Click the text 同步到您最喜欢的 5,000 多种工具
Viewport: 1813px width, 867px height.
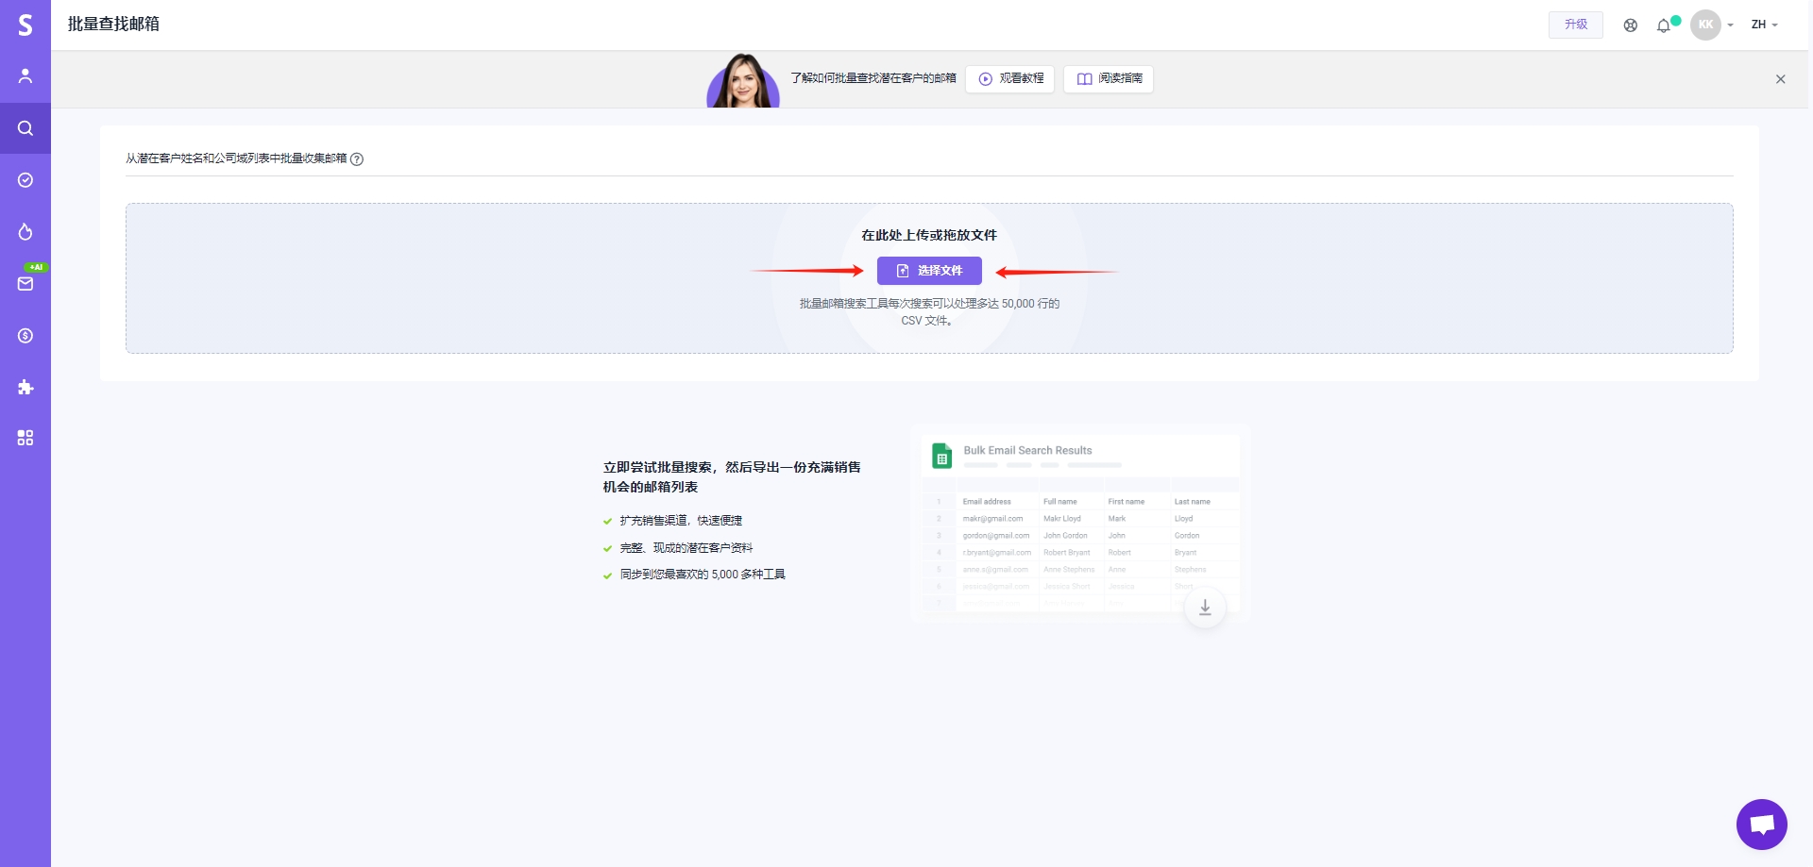click(703, 575)
